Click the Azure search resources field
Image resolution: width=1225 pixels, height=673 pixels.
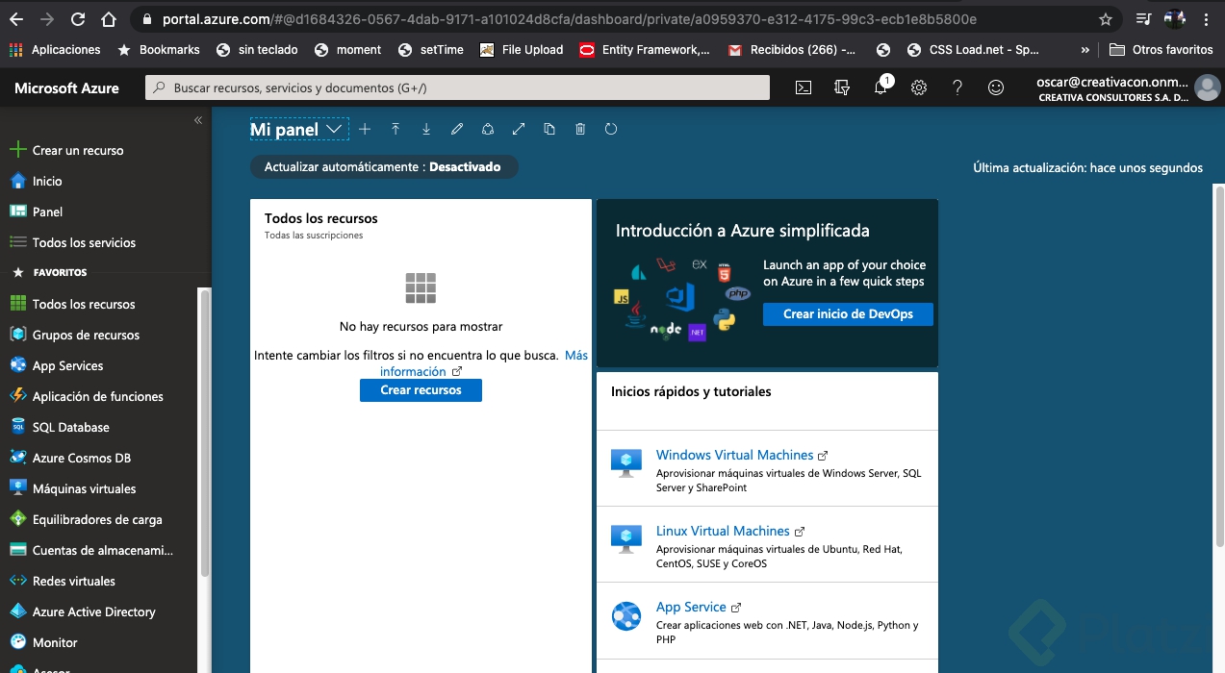pyautogui.click(x=457, y=87)
